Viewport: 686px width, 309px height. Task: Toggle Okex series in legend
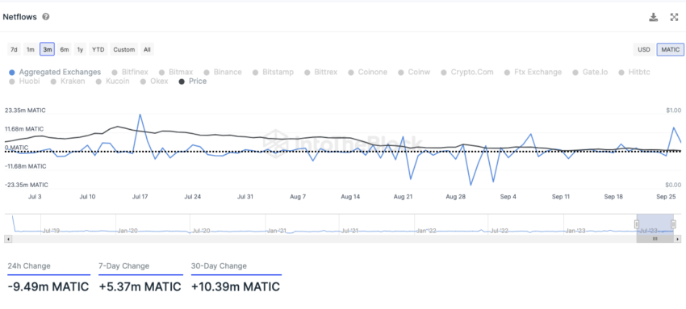coord(154,81)
